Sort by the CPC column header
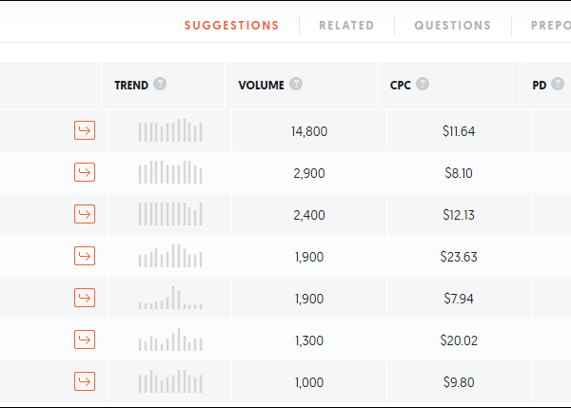This screenshot has width=571, height=408. pos(400,85)
